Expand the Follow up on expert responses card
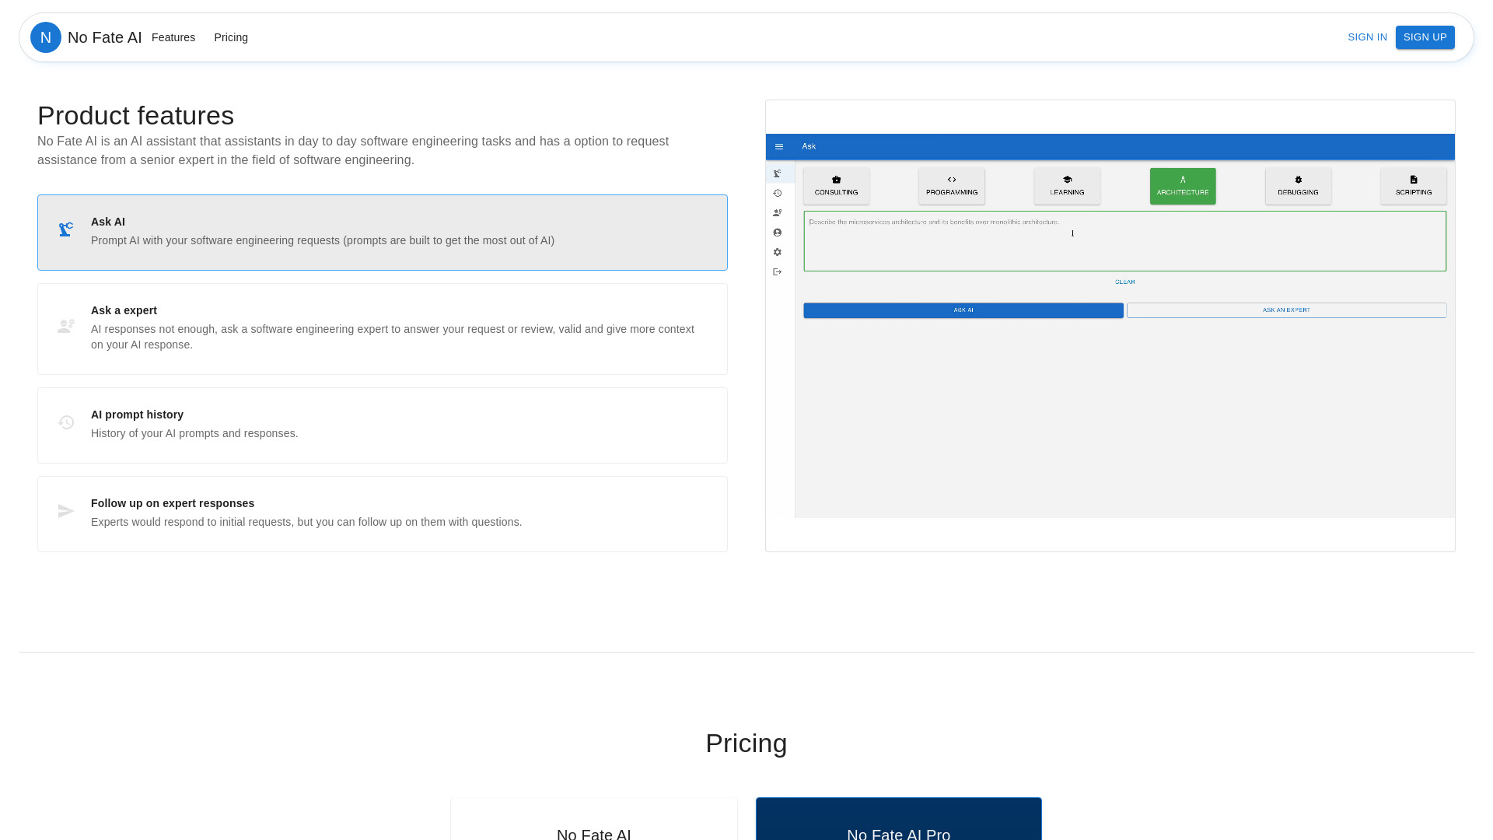Viewport: 1493px width, 840px height. pos(383,513)
